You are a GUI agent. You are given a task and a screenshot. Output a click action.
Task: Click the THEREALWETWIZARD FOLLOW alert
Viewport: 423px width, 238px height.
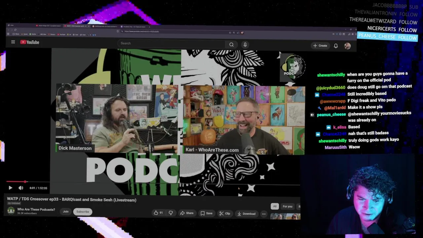point(383,21)
